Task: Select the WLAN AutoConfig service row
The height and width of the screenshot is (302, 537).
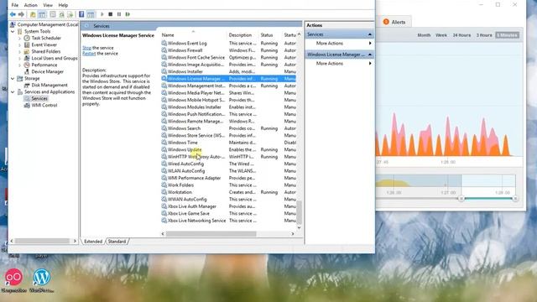Action: coord(228,171)
